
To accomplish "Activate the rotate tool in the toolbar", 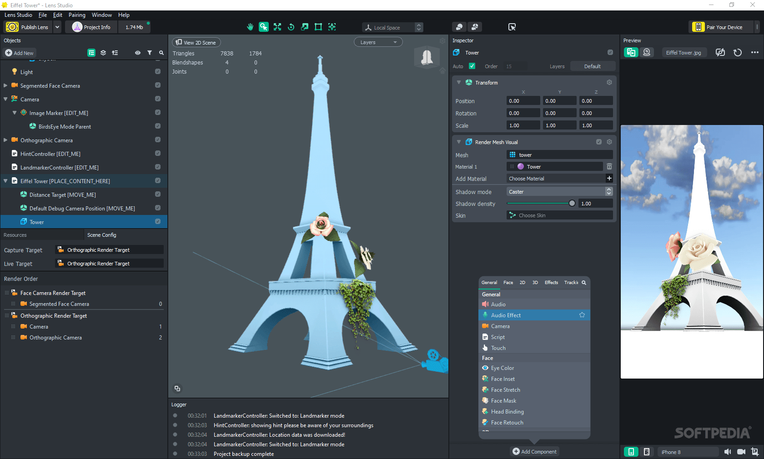I will 291,27.
